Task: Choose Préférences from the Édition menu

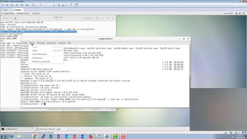Action: [46, 58]
